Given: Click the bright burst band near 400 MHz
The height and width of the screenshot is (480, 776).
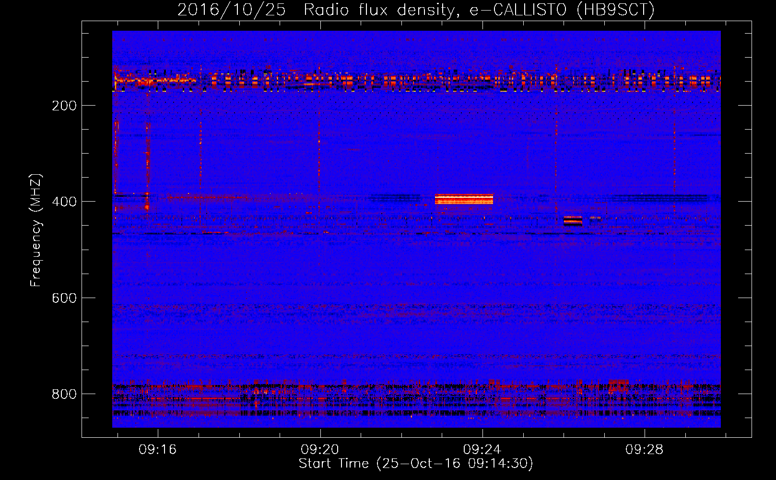Looking at the screenshot, I should 464,199.
